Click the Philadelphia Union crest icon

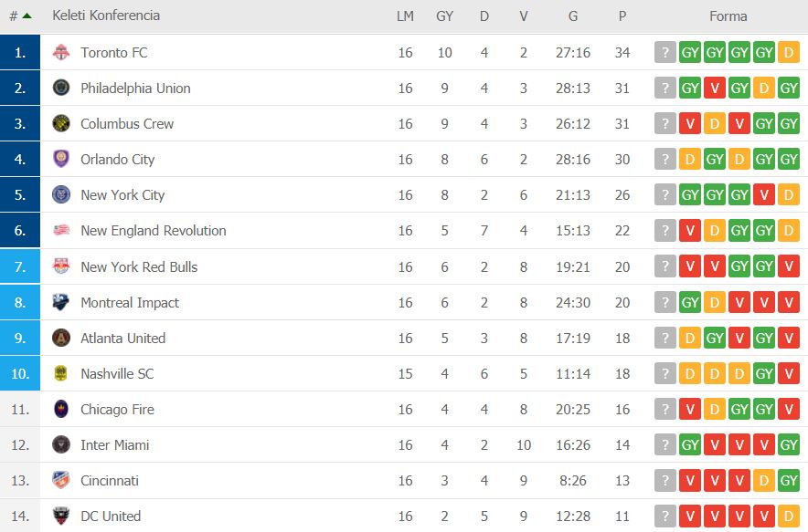point(61,89)
